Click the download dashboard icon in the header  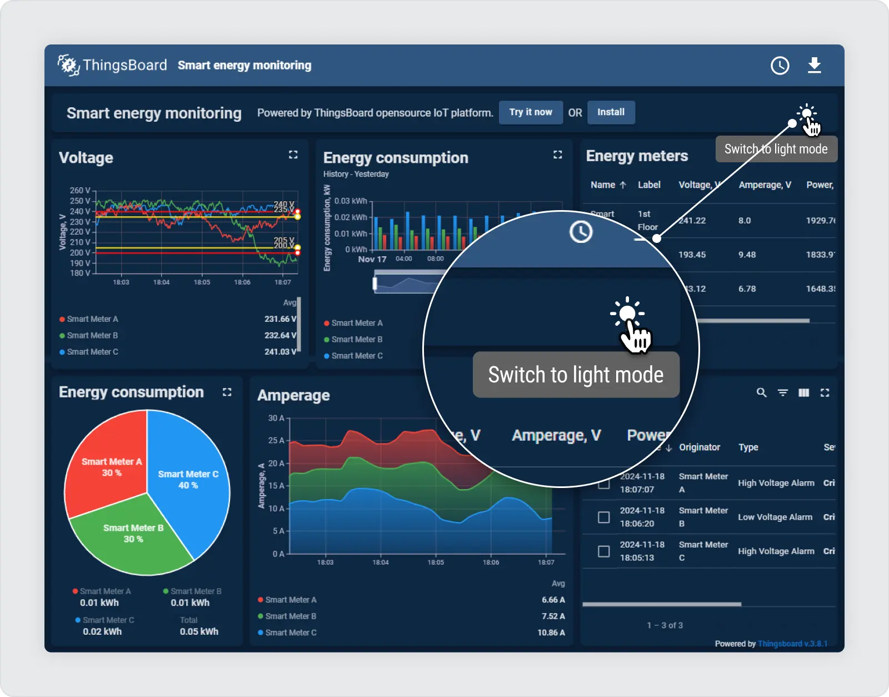815,66
